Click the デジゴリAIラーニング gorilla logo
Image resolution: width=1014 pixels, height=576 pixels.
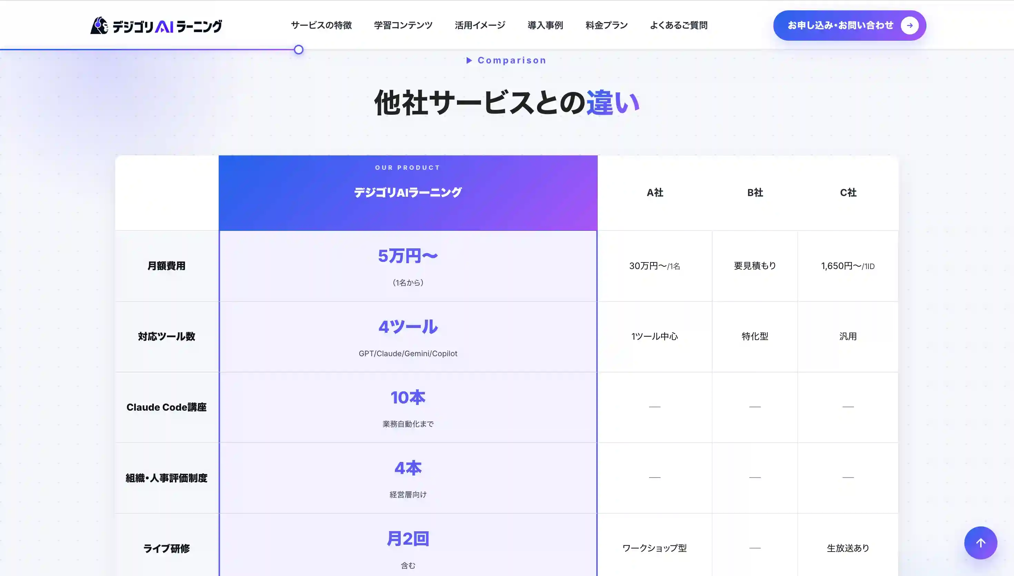[x=156, y=26]
